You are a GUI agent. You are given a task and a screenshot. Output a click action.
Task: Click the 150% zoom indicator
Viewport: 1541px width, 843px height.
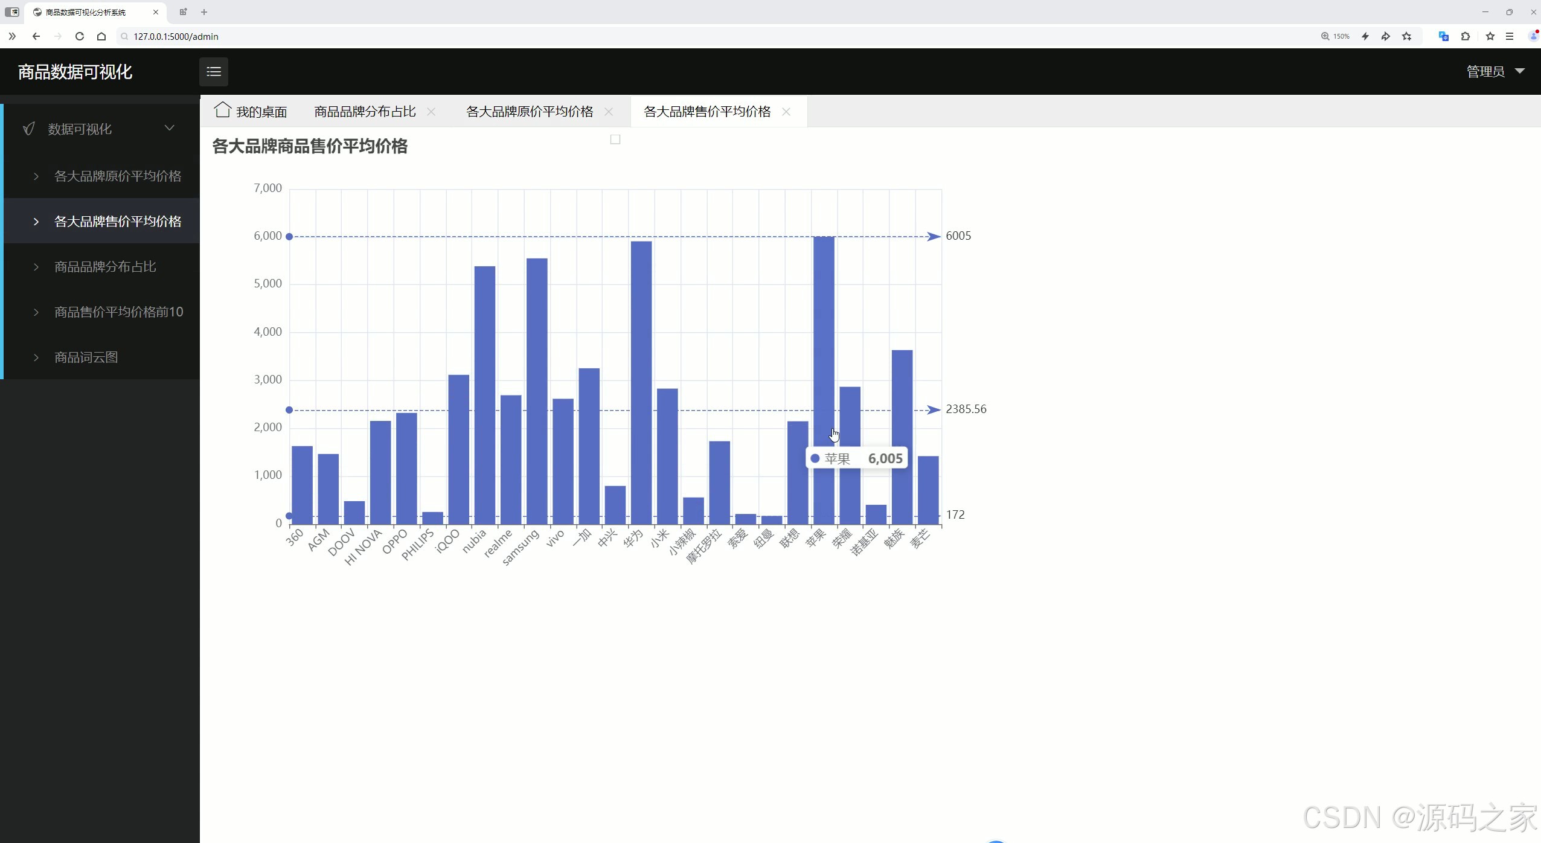click(1335, 36)
